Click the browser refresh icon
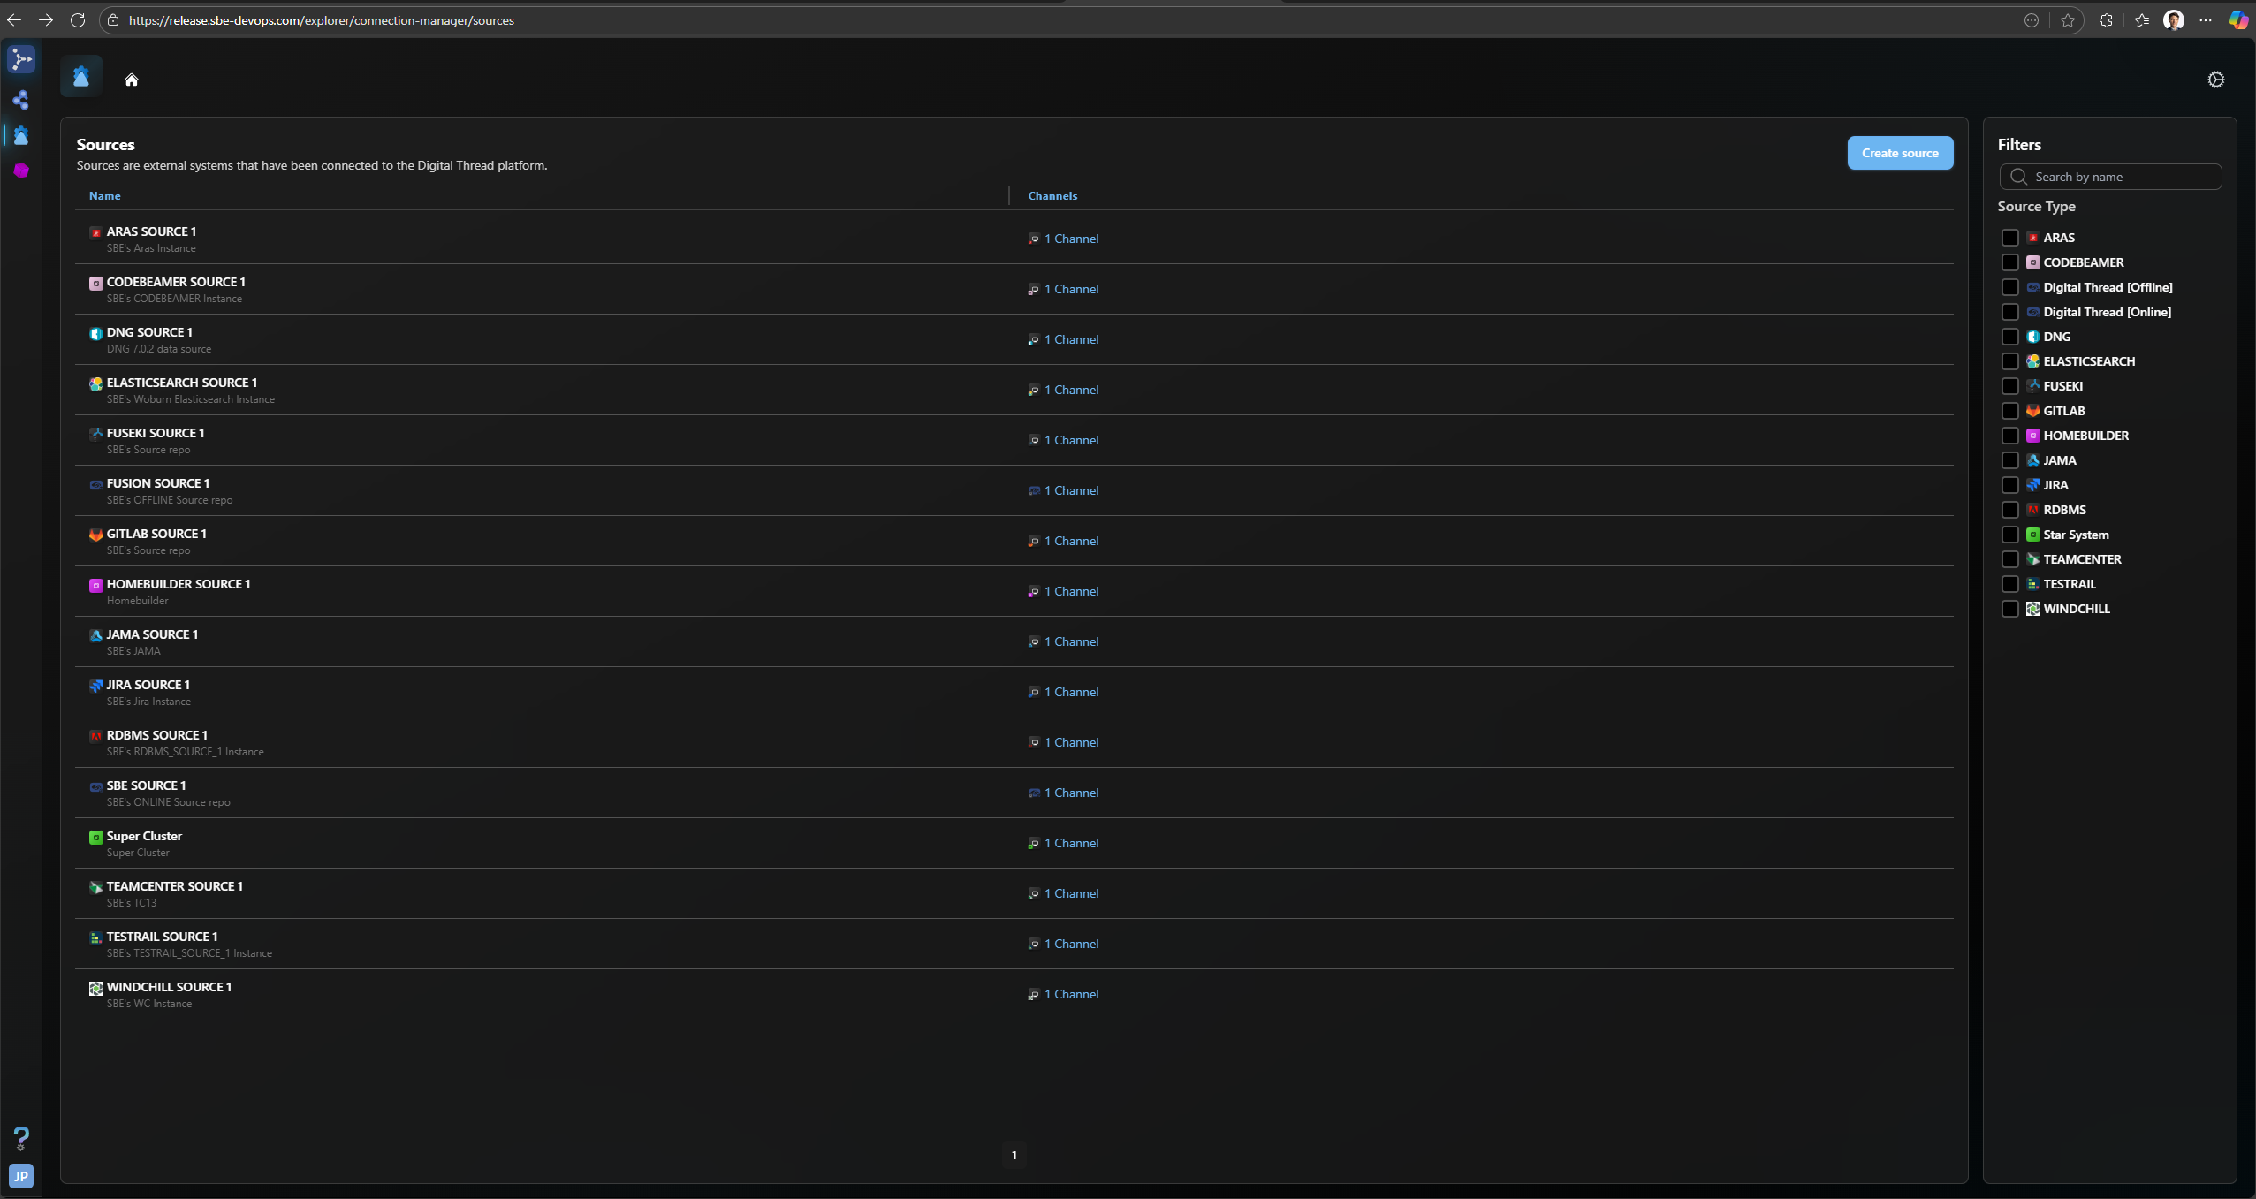The height and width of the screenshot is (1199, 2256). (78, 20)
